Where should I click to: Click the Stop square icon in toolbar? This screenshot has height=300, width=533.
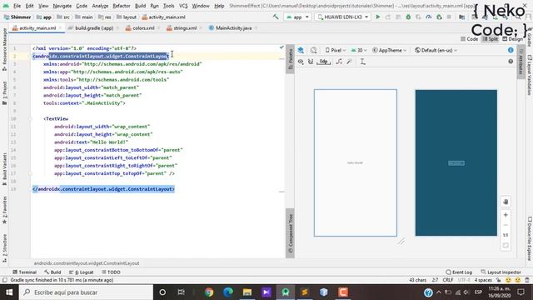(449, 17)
